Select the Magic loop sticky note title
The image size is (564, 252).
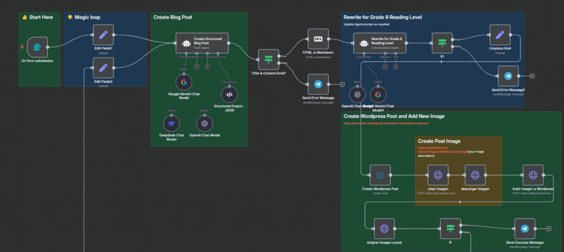click(84, 17)
